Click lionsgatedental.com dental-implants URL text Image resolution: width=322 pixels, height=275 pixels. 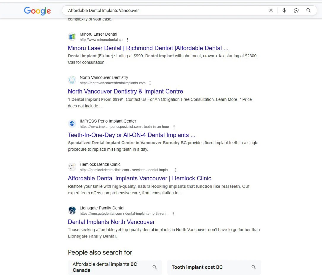click(124, 214)
